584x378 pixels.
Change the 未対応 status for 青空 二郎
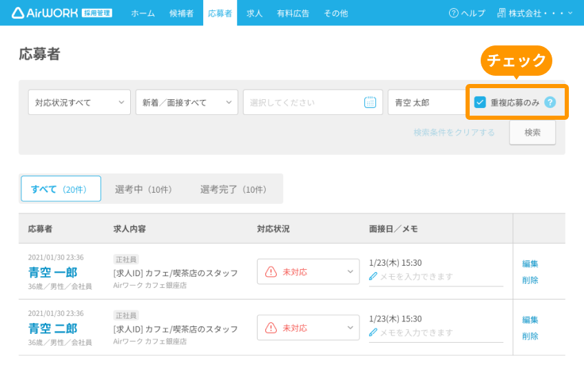308,327
